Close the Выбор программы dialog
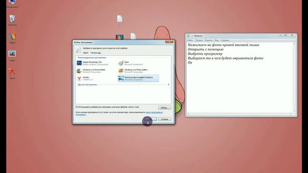This screenshot has height=173, width=308. tap(169, 42)
